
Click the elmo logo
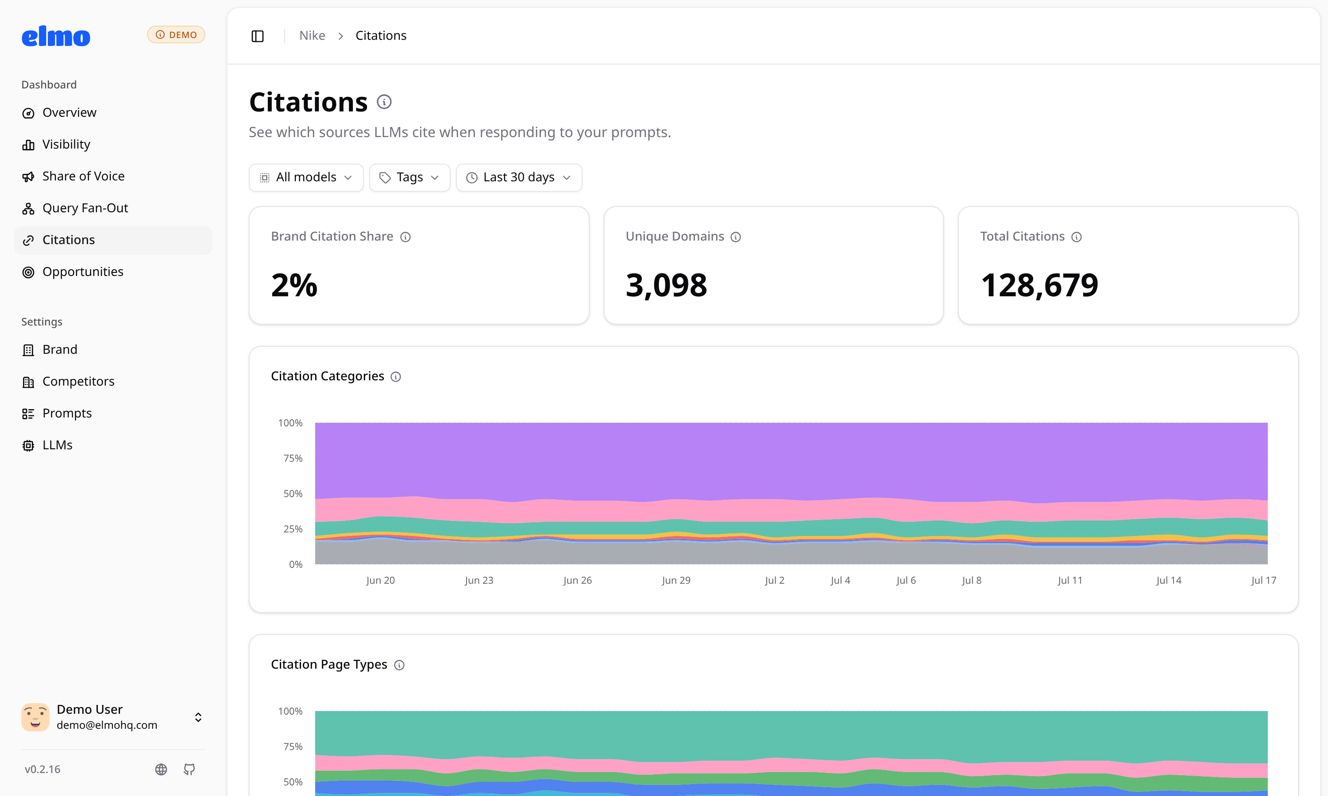coord(56,36)
